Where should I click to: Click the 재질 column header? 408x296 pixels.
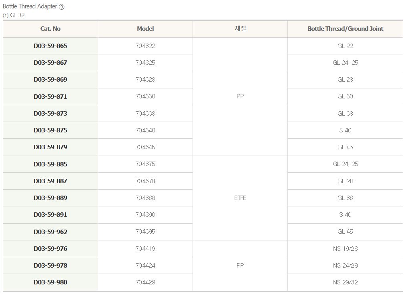240,29
